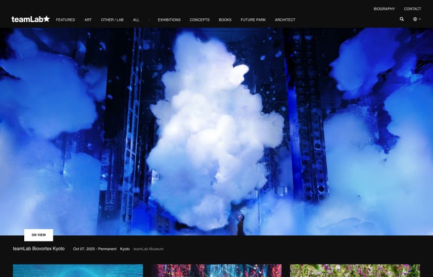Visit the FUTURE PARK page
The width and height of the screenshot is (433, 277).
tap(253, 20)
